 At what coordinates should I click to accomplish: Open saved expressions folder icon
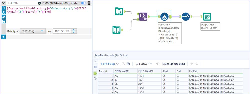click(x=4, y=17)
